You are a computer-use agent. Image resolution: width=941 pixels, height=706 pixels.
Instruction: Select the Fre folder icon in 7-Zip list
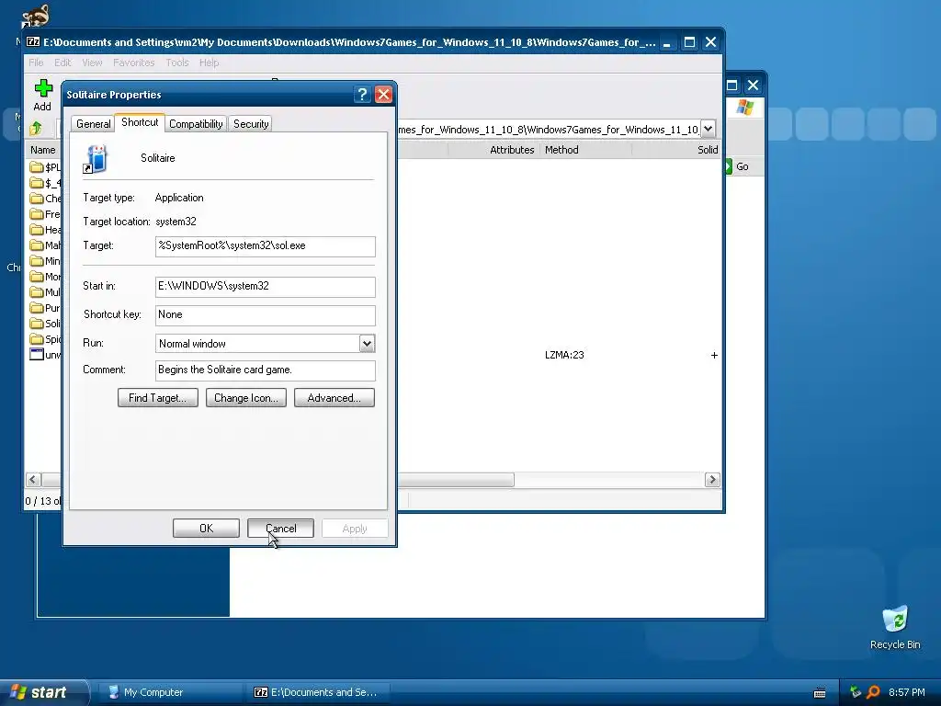point(37,213)
